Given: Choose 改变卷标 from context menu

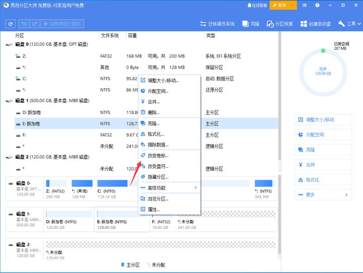Looking at the screenshot, I should click(x=169, y=156).
